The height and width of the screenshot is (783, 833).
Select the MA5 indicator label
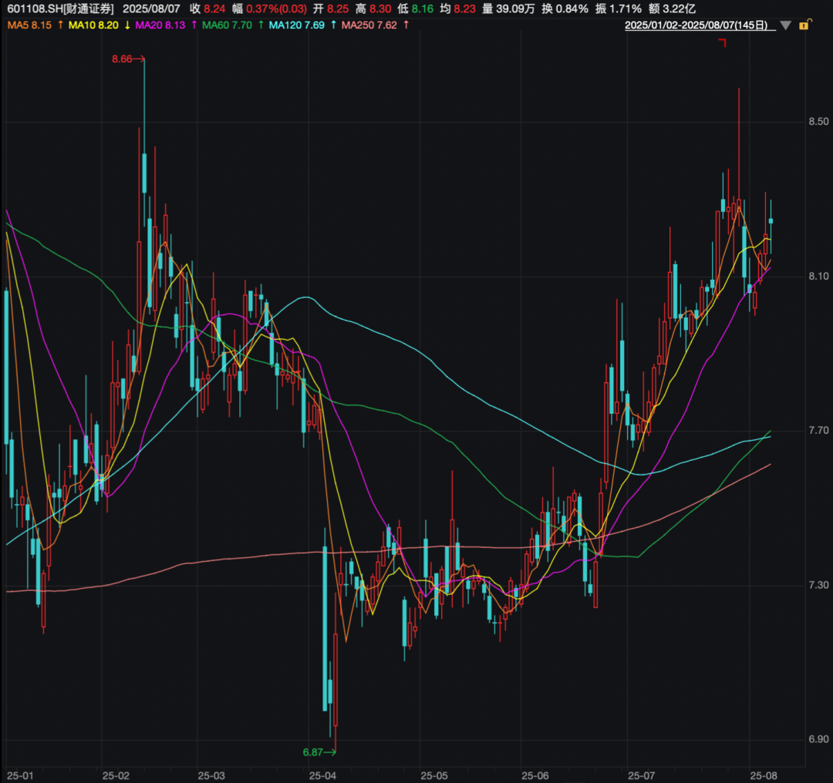point(29,25)
